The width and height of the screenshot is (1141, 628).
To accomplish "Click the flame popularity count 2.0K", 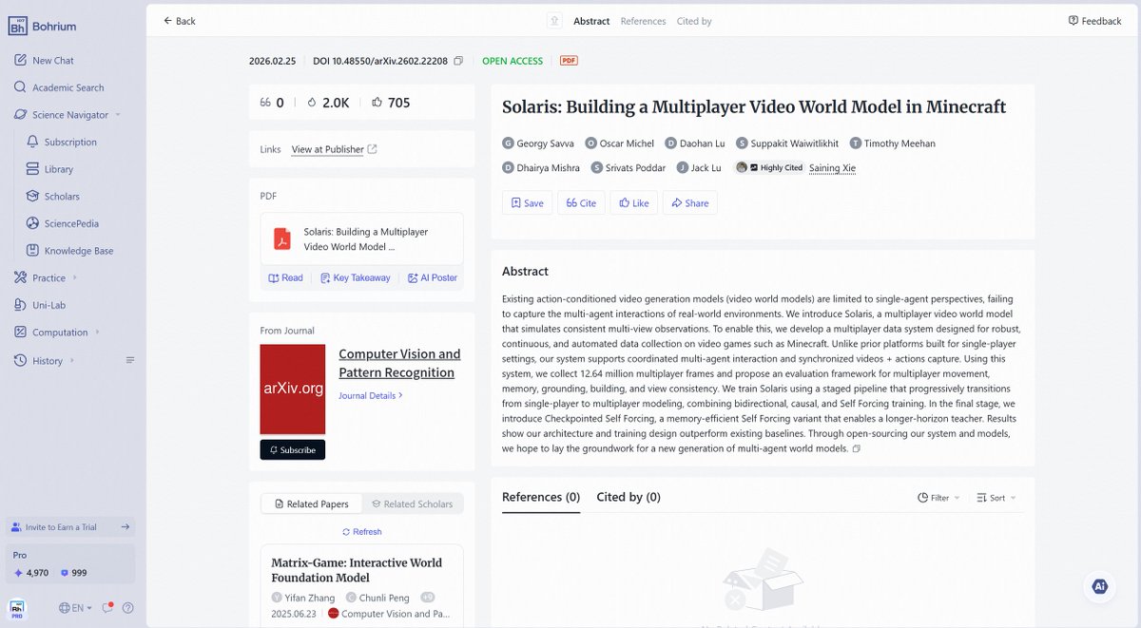I will coord(328,103).
